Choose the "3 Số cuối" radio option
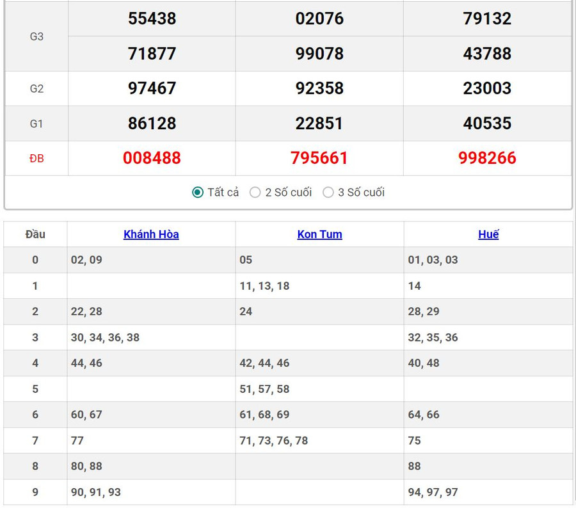This screenshot has width=576, height=508. coord(328,193)
